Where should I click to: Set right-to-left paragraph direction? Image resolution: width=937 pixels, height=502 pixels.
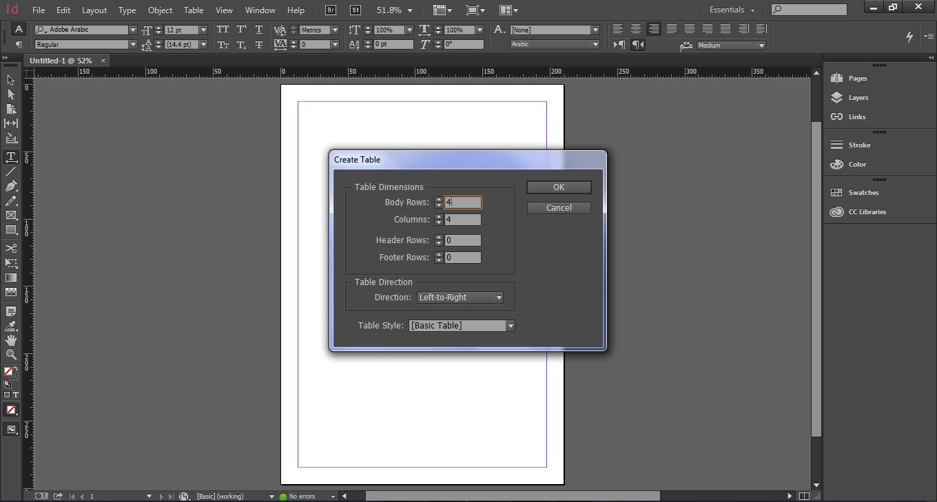[x=638, y=45]
